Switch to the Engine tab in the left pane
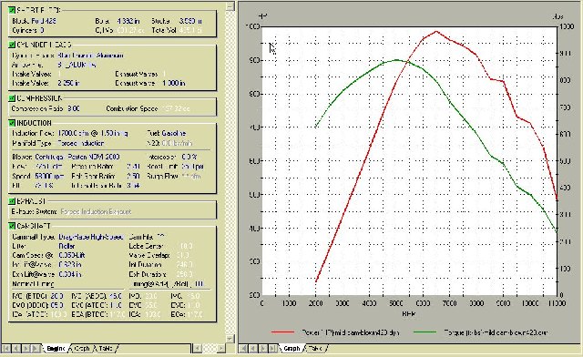This screenshot has width=583, height=357. pyautogui.click(x=56, y=349)
